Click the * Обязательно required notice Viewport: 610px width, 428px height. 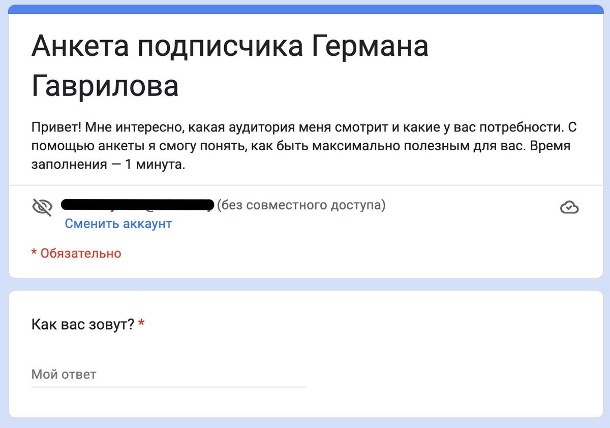pyautogui.click(x=76, y=253)
